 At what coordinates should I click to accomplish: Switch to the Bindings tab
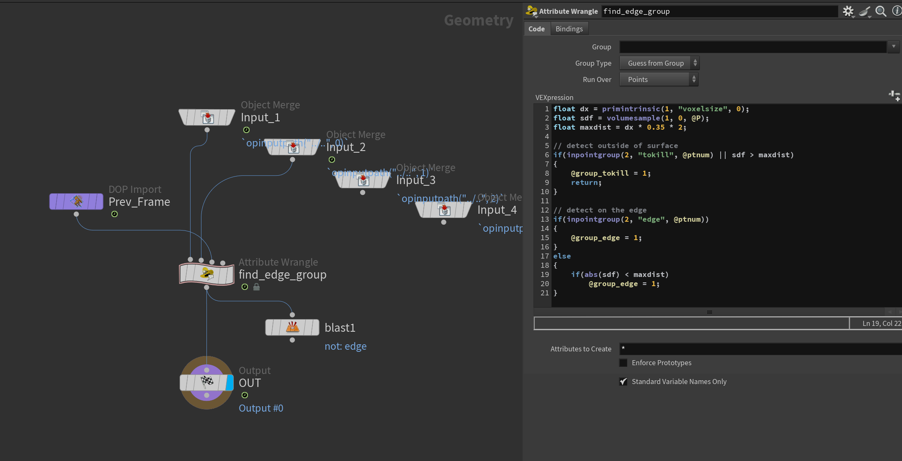tap(569, 29)
